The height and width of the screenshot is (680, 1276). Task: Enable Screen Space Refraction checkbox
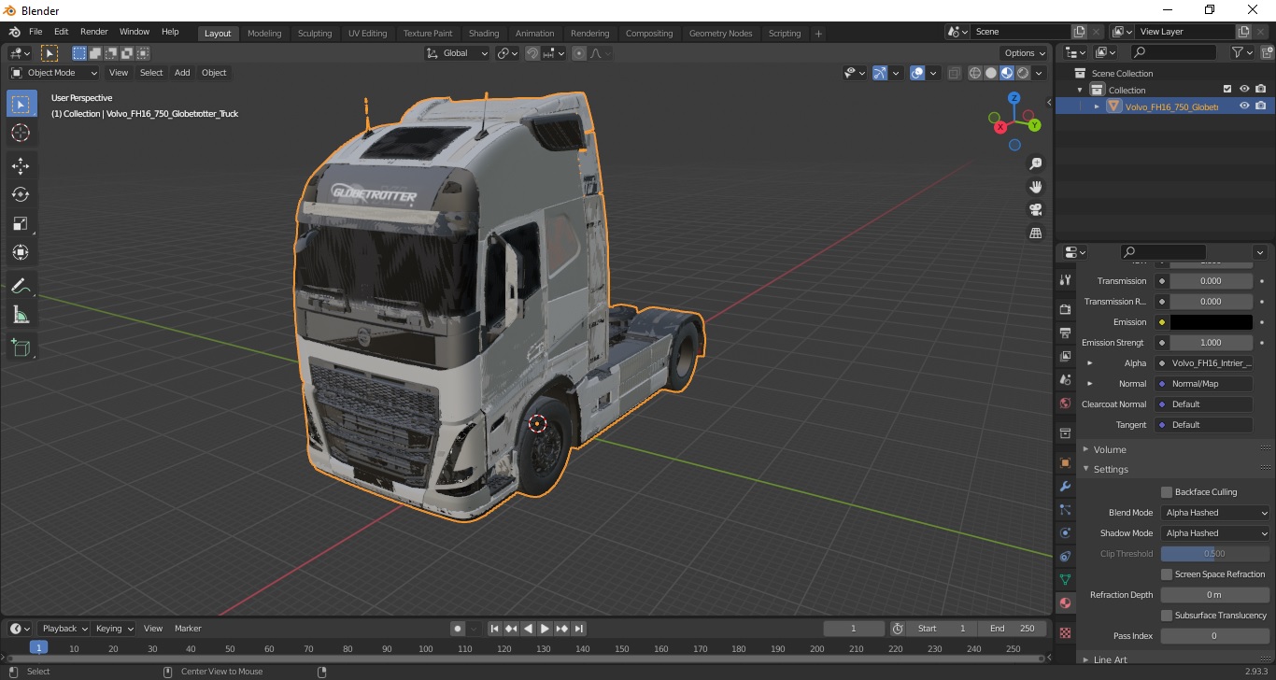tap(1167, 574)
